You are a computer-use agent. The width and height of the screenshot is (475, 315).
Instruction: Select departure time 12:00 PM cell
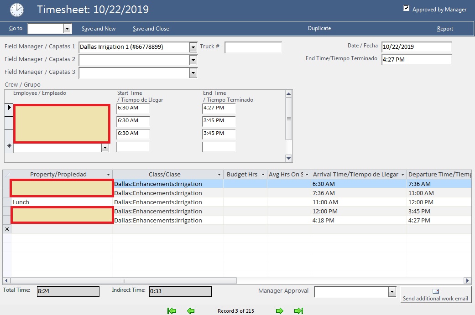click(439, 202)
